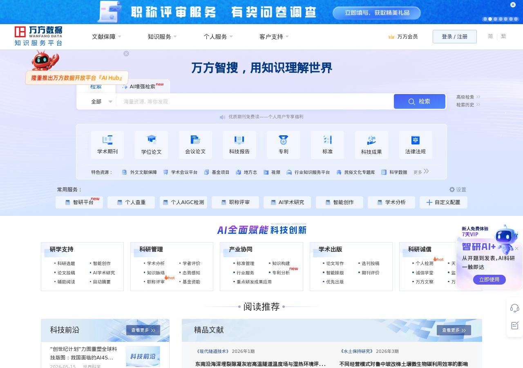Open 高级检索 advanced search
Viewport: 523px width, 368px height.
(468, 97)
